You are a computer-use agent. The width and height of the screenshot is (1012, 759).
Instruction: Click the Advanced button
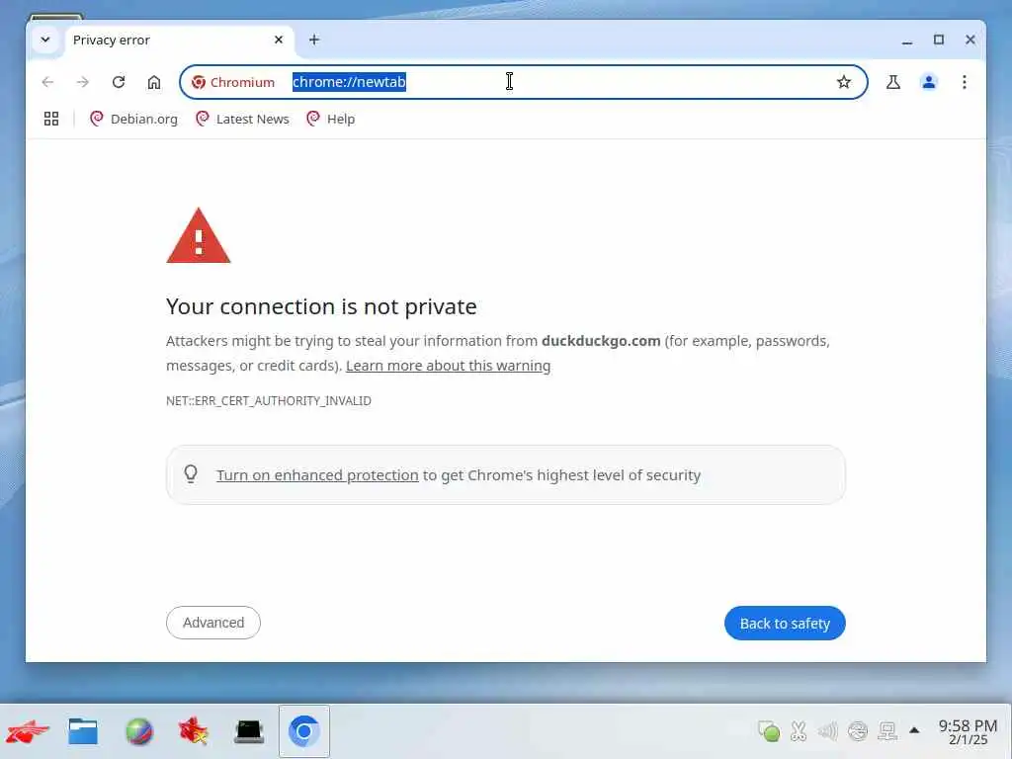tap(213, 623)
